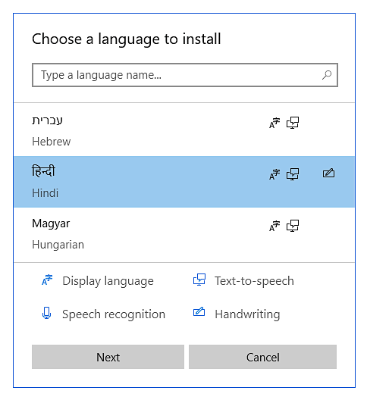Click the Handwriting legend pencil icon
This screenshot has width=367, height=400.
199,311
